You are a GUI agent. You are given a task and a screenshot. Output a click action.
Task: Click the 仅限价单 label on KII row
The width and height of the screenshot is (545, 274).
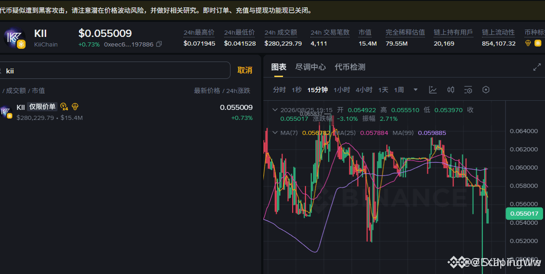tap(42, 107)
